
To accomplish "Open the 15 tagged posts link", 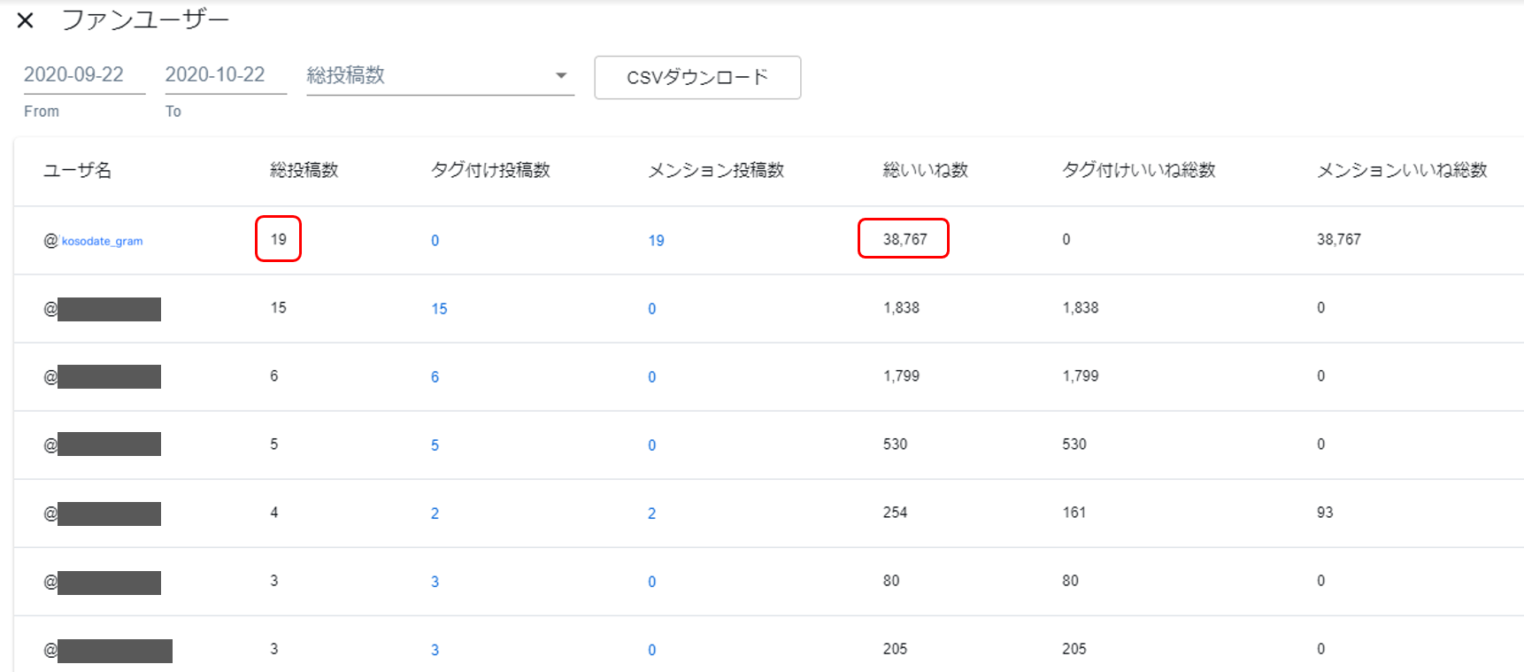I will point(439,309).
